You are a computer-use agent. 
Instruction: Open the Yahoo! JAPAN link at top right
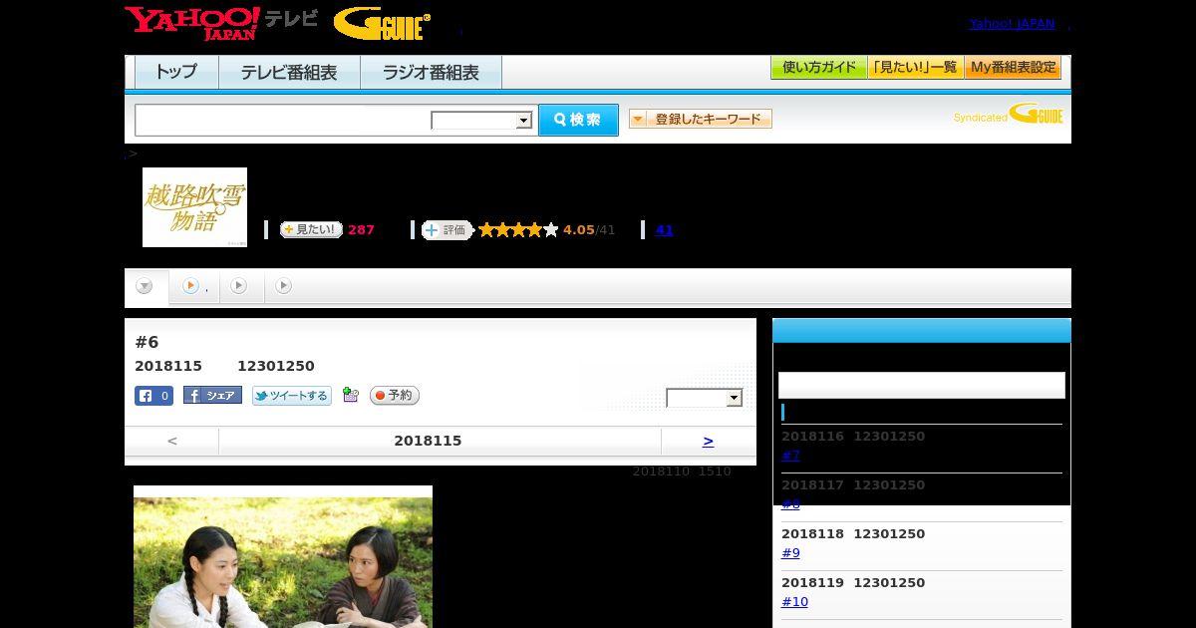(x=1012, y=24)
